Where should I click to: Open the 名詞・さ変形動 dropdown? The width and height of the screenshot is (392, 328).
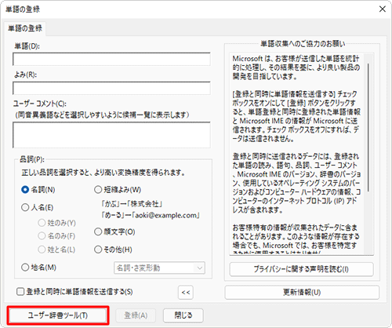159,268
